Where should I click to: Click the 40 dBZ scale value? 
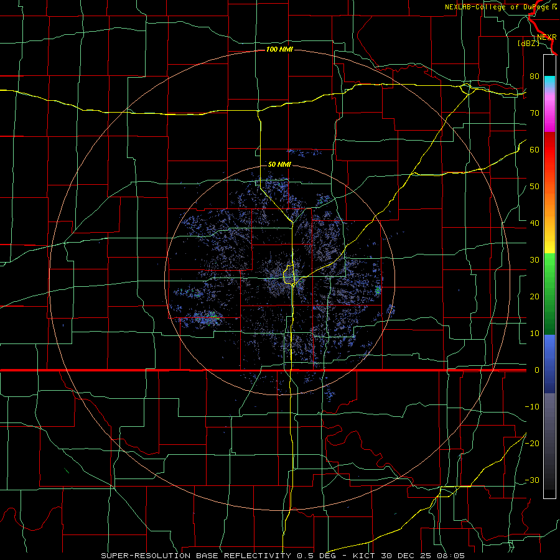534,223
